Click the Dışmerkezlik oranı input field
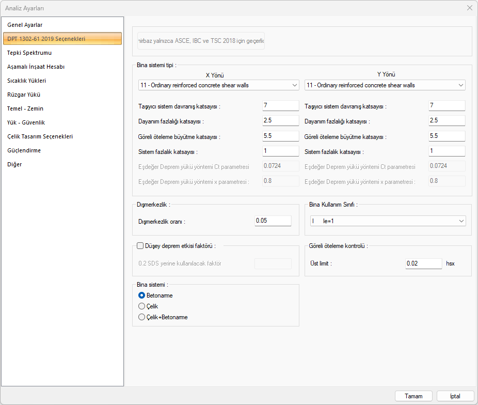The image size is (478, 405). [x=273, y=221]
